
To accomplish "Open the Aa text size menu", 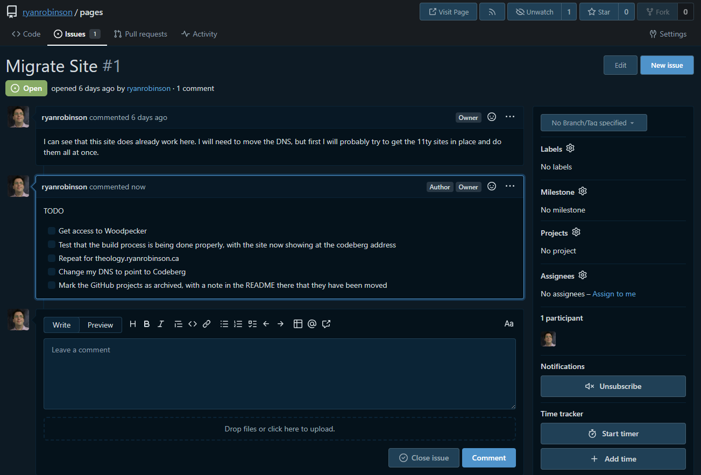I will tap(508, 323).
